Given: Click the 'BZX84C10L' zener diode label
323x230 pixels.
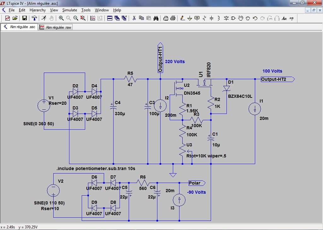Looking at the screenshot, I should [240, 96].
